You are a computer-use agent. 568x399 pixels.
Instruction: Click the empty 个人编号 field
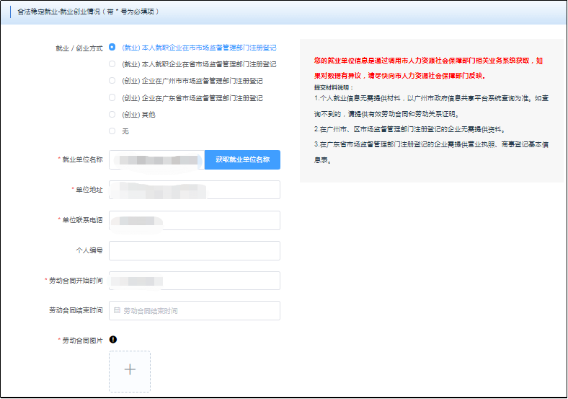point(195,250)
